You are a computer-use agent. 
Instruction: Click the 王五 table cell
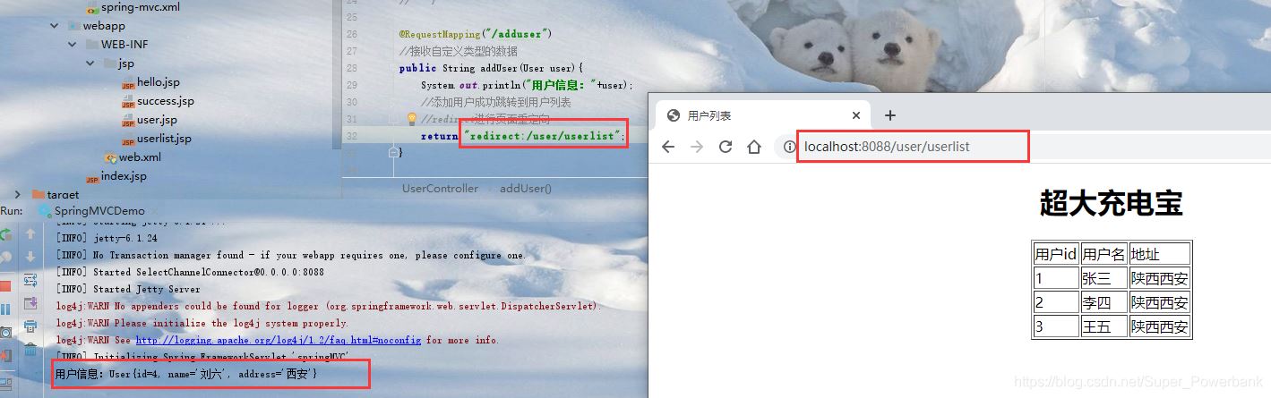click(1104, 326)
